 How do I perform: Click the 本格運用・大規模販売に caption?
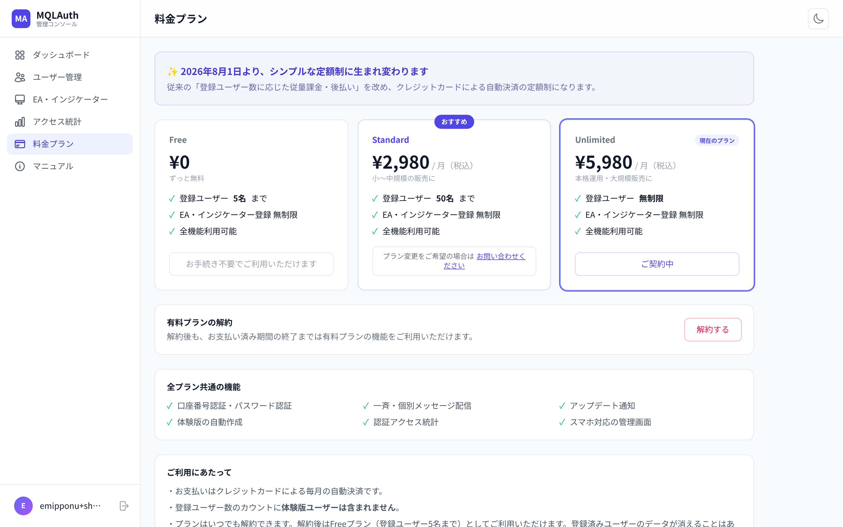click(614, 179)
